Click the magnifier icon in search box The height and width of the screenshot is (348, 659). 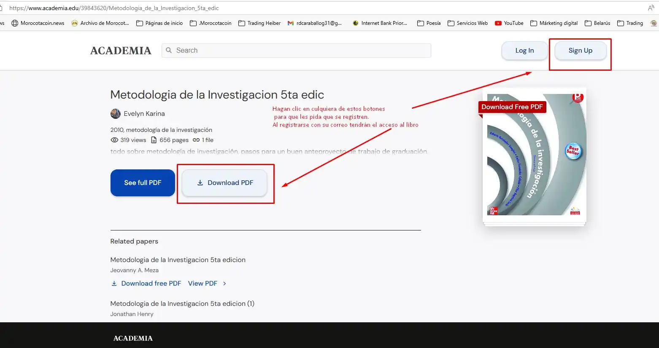pyautogui.click(x=169, y=50)
